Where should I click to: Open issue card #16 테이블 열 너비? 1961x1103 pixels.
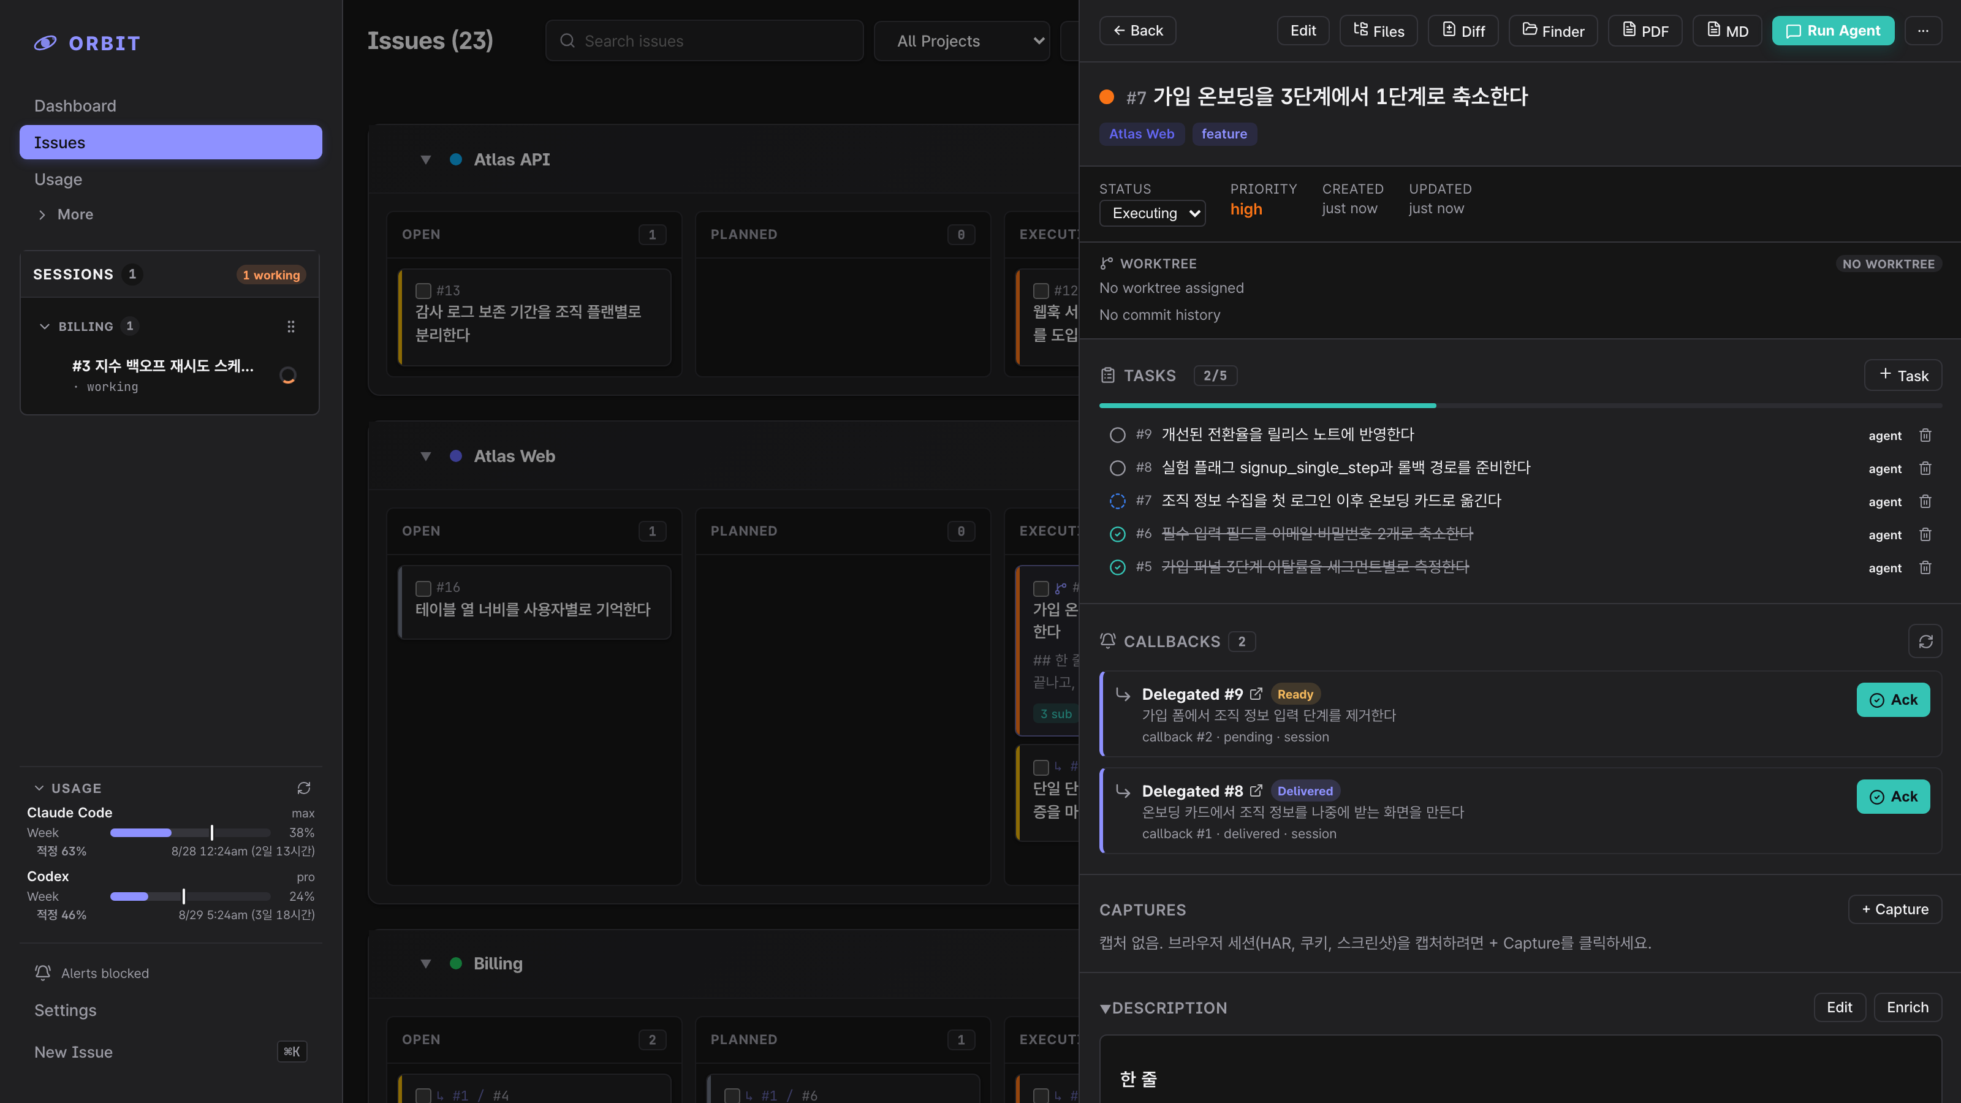click(x=534, y=602)
